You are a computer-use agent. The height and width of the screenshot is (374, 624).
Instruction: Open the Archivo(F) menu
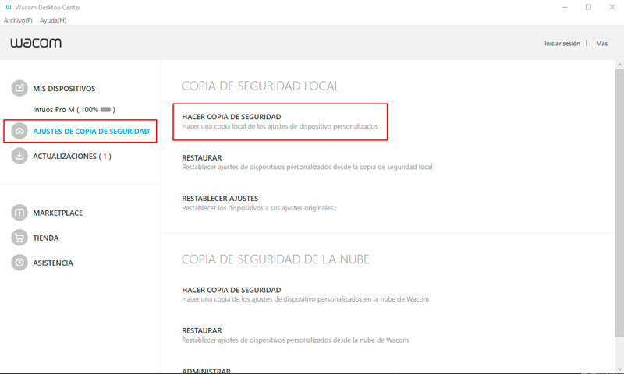pyautogui.click(x=18, y=20)
